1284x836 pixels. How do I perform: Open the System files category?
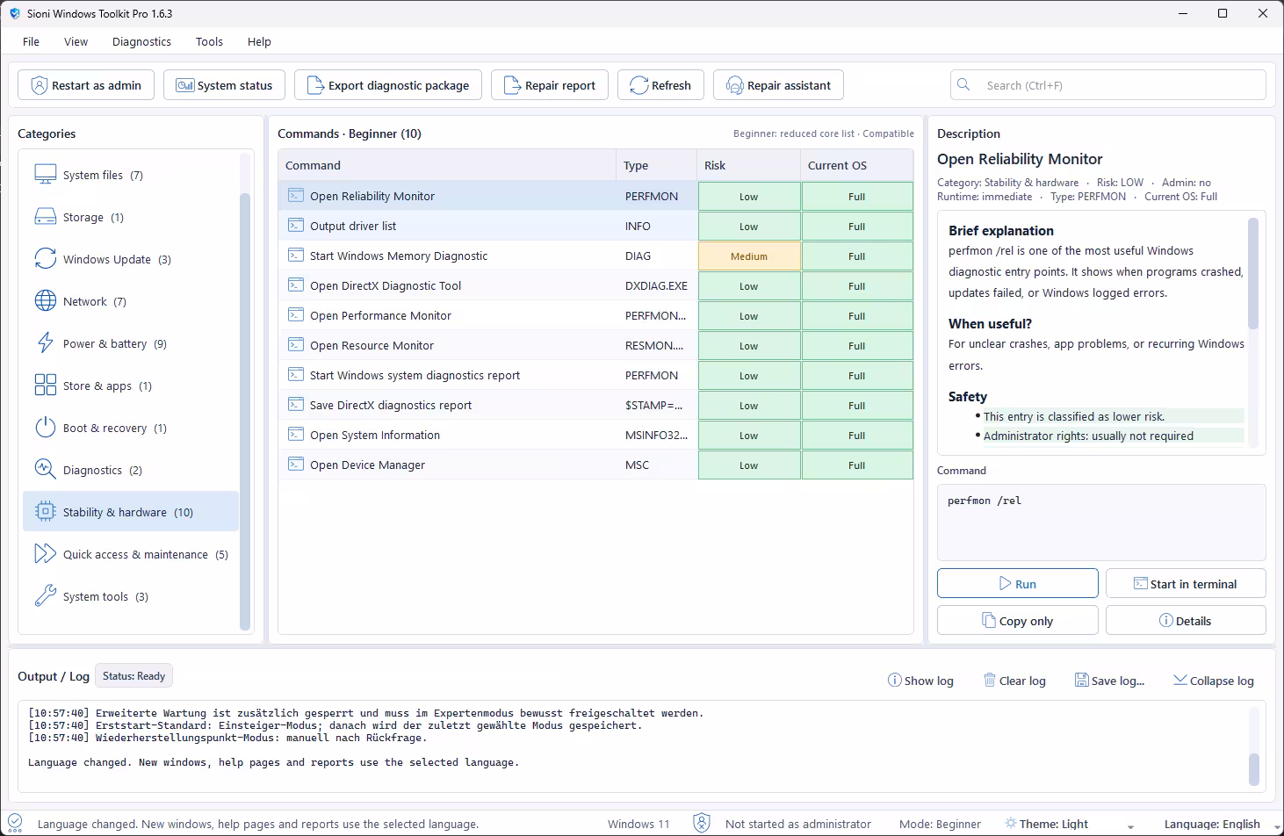131,175
